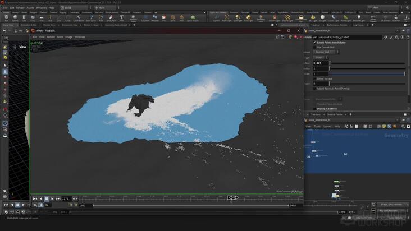This screenshot has height=231, width=411.
Task: Open the channels scope dropdown bottom right
Action: (x=393, y=204)
